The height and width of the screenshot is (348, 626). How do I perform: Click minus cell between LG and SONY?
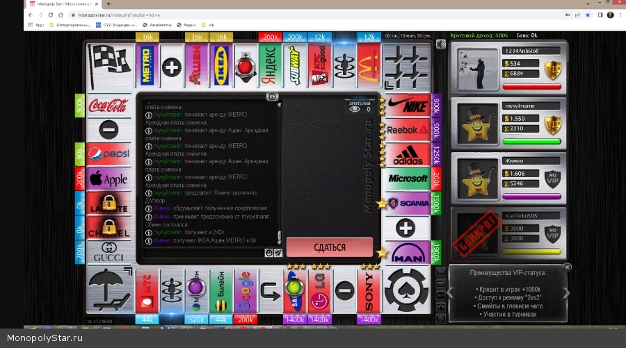344,291
